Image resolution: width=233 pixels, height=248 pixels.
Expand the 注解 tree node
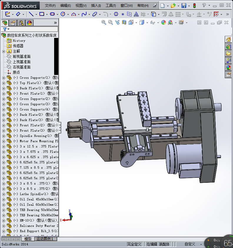(x=4, y=51)
